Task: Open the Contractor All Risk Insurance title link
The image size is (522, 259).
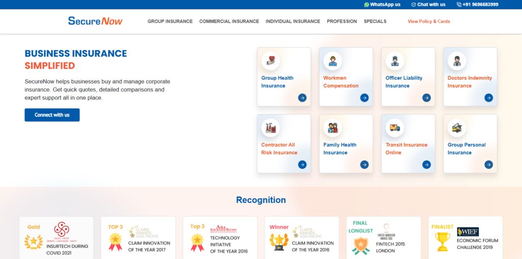Action: (x=279, y=149)
